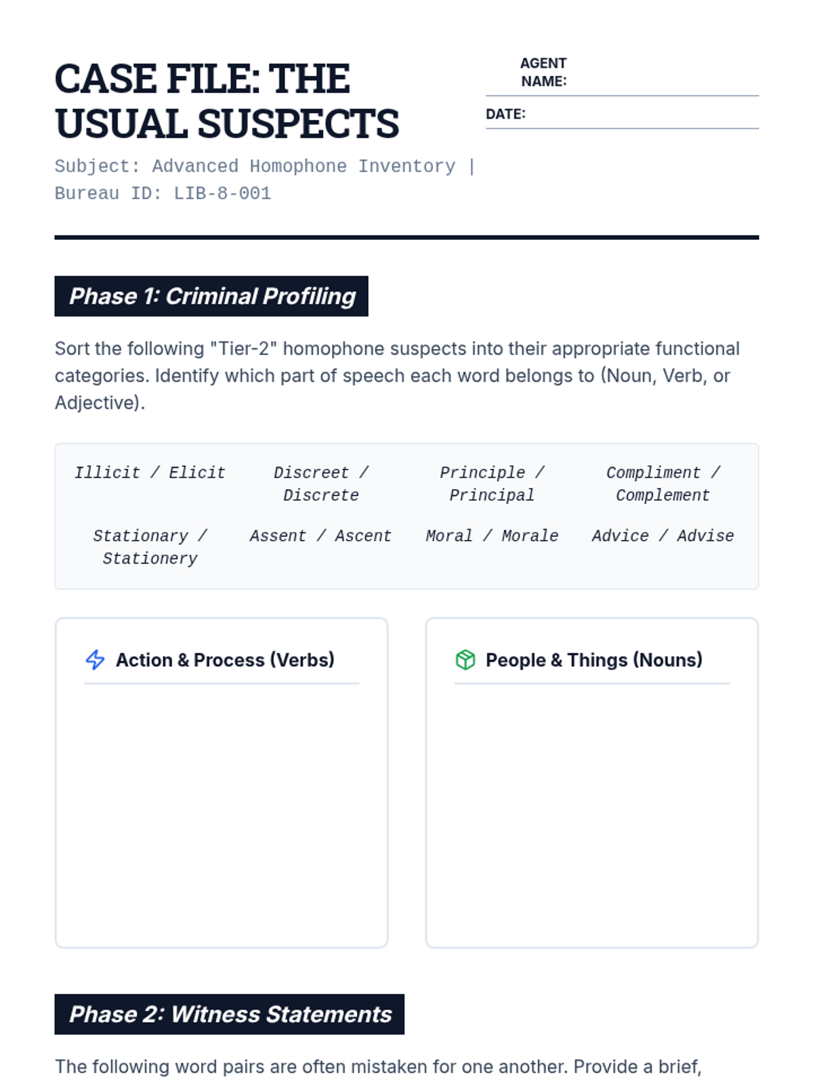This screenshot has width=813, height=1084.
Task: Click the lightning bolt Verbs icon
Action: point(95,660)
